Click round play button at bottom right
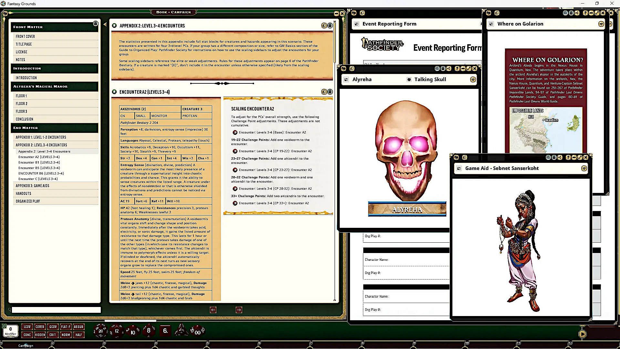Screen dimensions: 620x349 (582, 334)
